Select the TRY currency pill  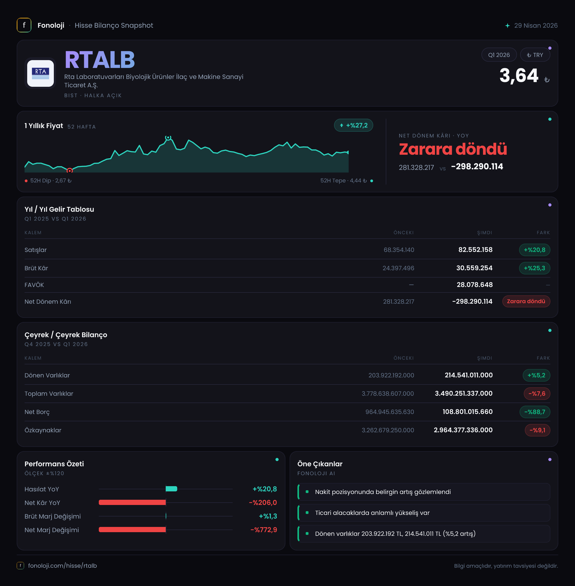point(535,55)
